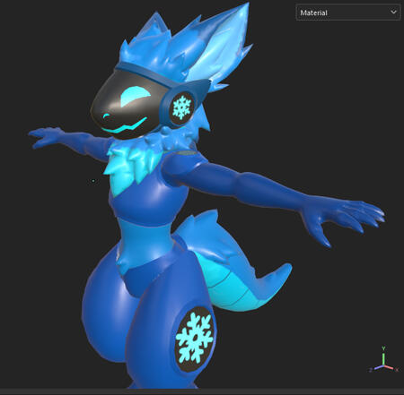Select the snowflake emblem on the headphone
This screenshot has height=395, width=404.
point(181,107)
